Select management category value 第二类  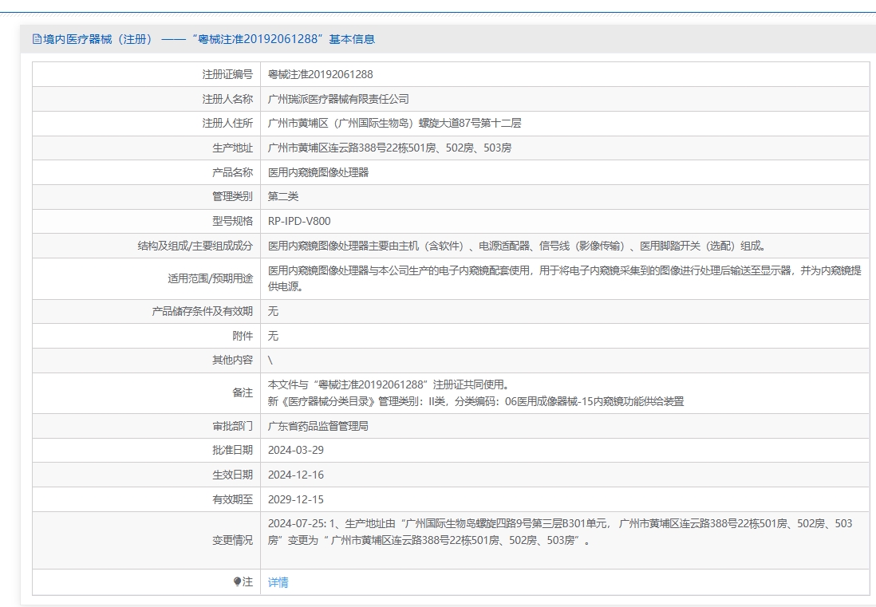coord(282,196)
